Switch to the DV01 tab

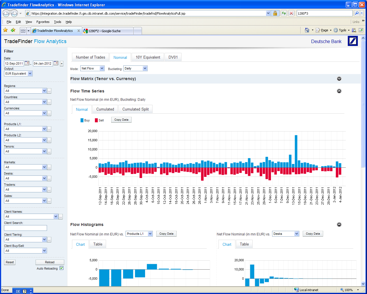[173, 57]
